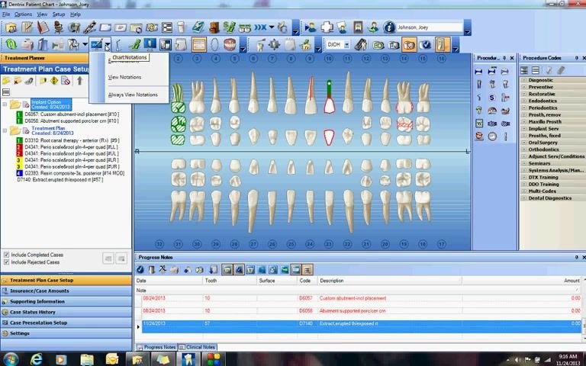This screenshot has height=366, width=586.
Task: Open Internet Explorer from taskbar
Action: coord(37,359)
